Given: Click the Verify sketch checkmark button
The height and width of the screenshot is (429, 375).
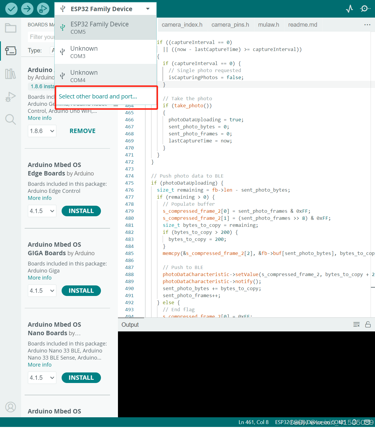Looking at the screenshot, I should point(11,9).
